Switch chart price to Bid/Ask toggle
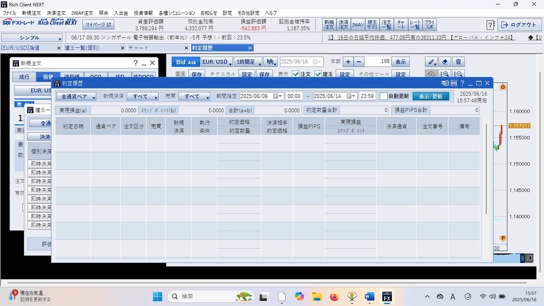Viewport: 544px width, 306px height. [186, 62]
